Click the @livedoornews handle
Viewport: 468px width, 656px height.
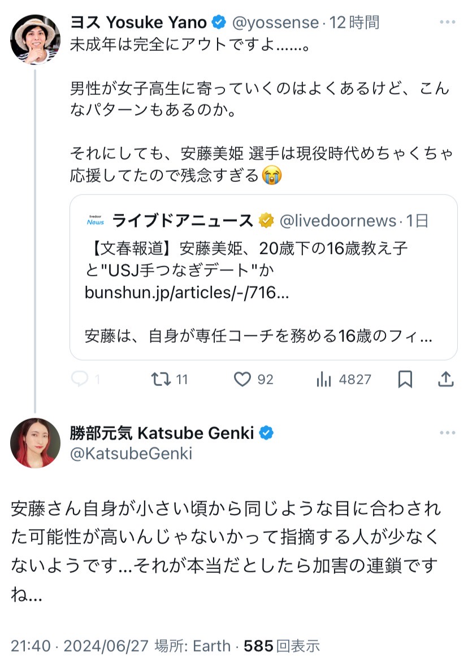(x=338, y=220)
